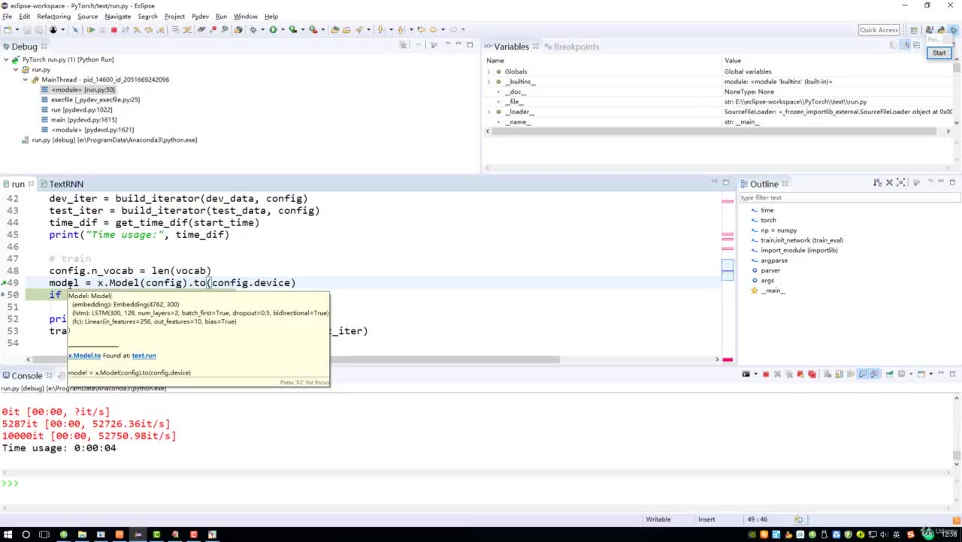The width and height of the screenshot is (962, 542).
Task: Click the Open Console icon in the Console toolbar
Action: (921, 374)
